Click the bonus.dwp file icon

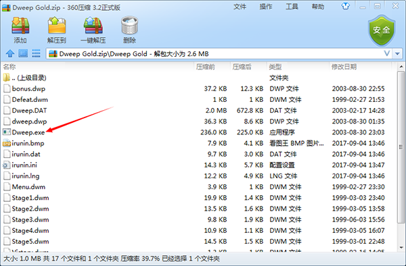point(7,88)
